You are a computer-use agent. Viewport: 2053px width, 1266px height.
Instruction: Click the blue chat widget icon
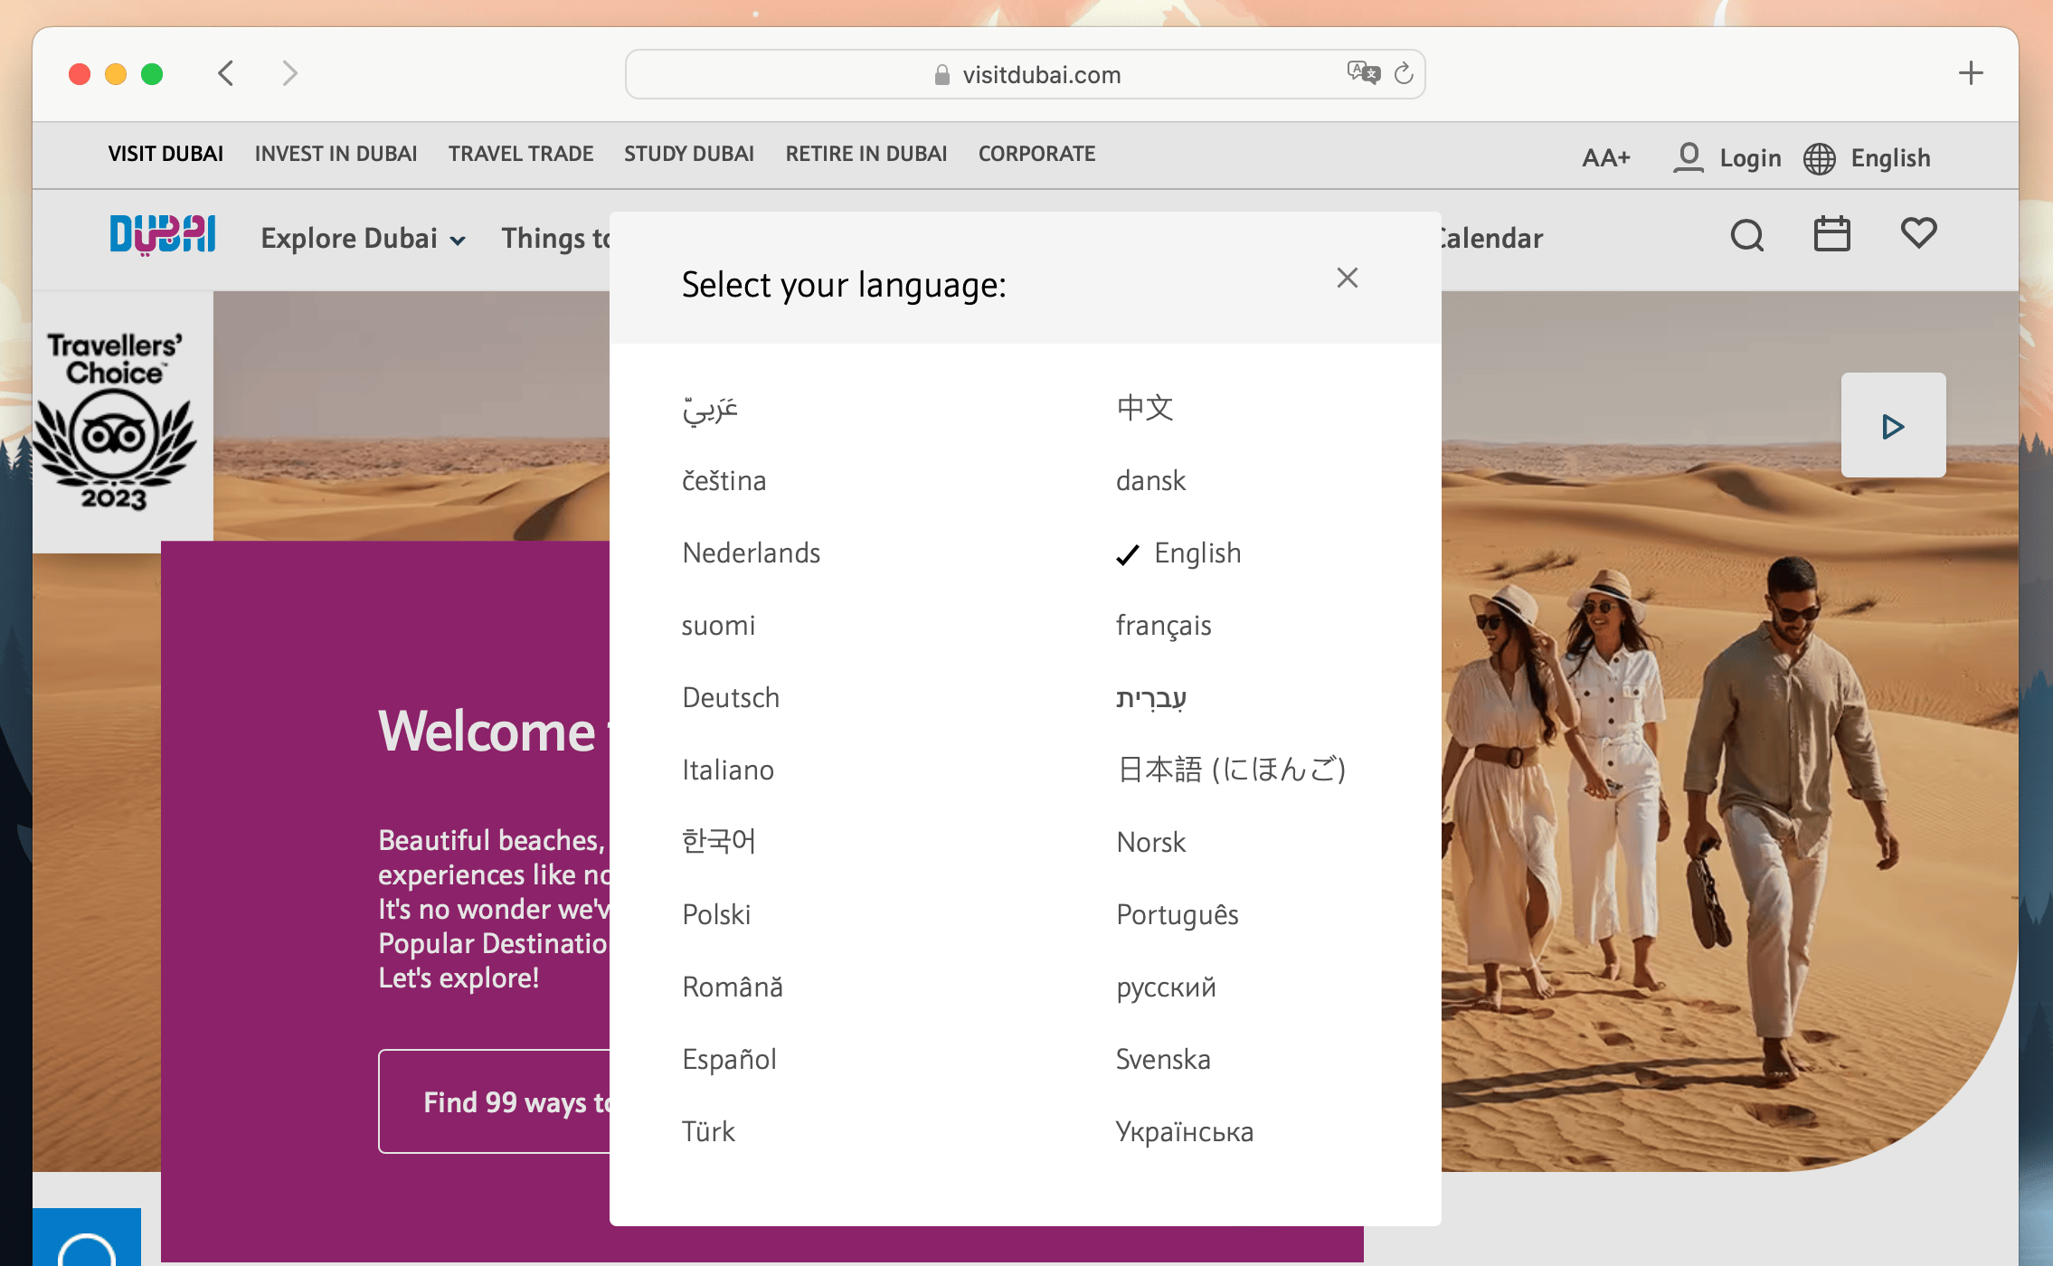tap(87, 1237)
